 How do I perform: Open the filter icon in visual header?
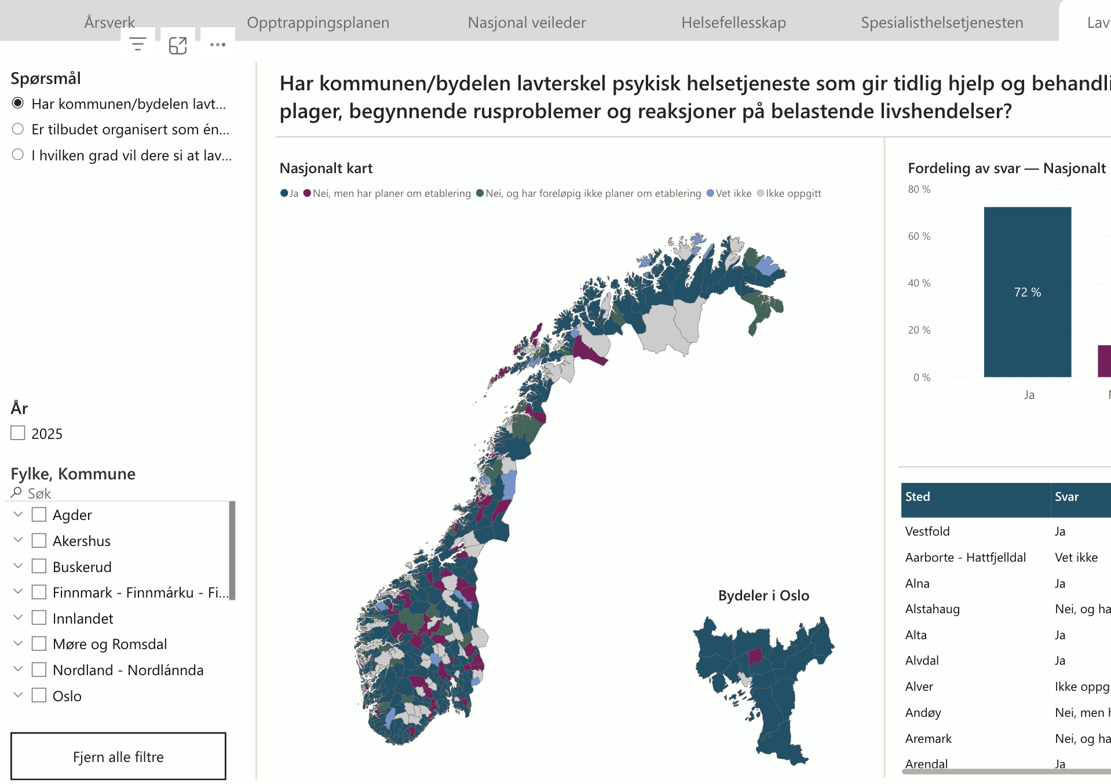click(138, 44)
